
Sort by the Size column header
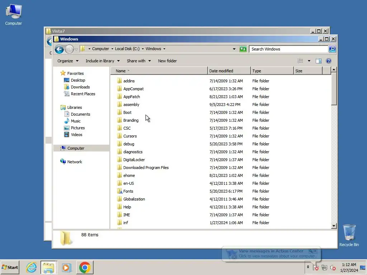click(x=308, y=71)
